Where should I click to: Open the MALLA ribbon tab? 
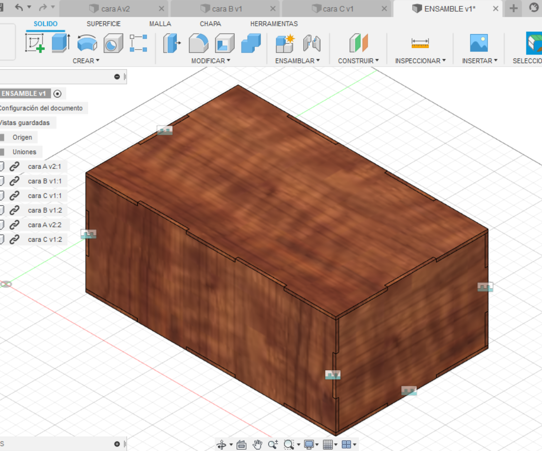coord(160,24)
